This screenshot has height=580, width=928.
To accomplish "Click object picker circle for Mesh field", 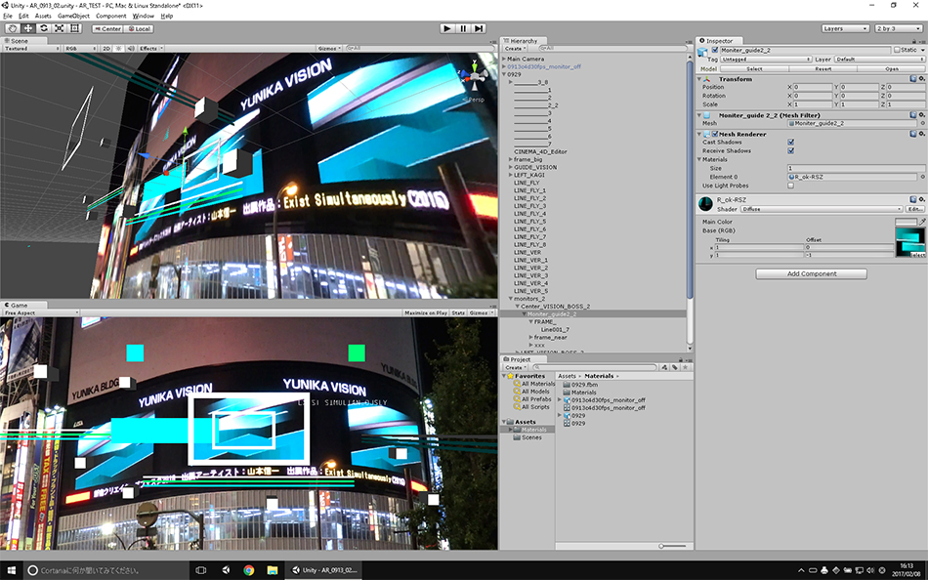I will tap(921, 123).
